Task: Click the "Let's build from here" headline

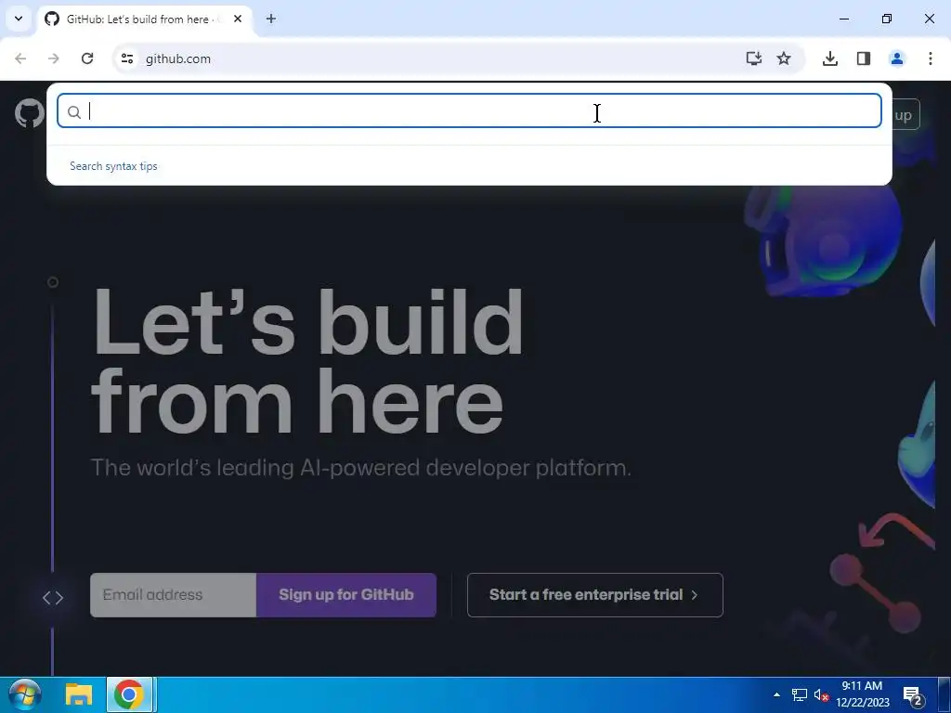Action: click(x=306, y=361)
